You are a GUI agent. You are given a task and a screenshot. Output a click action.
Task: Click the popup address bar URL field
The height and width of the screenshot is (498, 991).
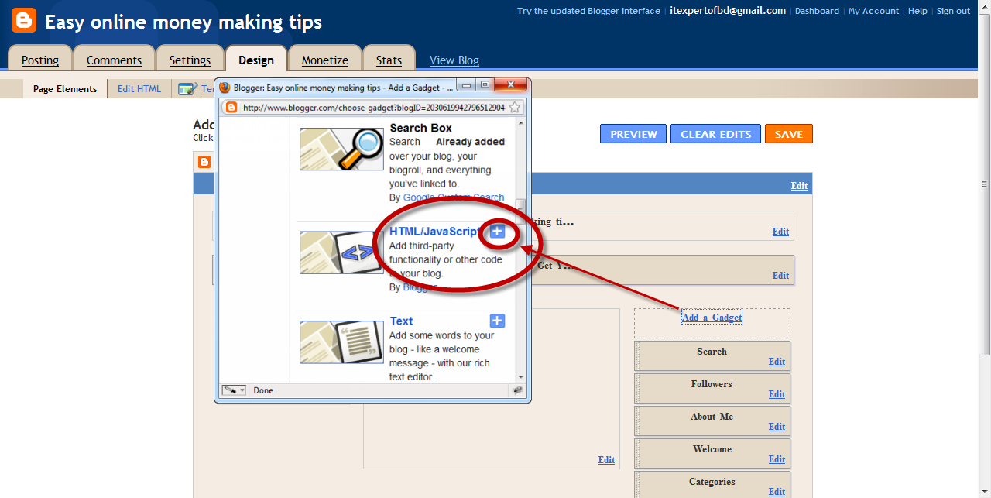coord(373,108)
